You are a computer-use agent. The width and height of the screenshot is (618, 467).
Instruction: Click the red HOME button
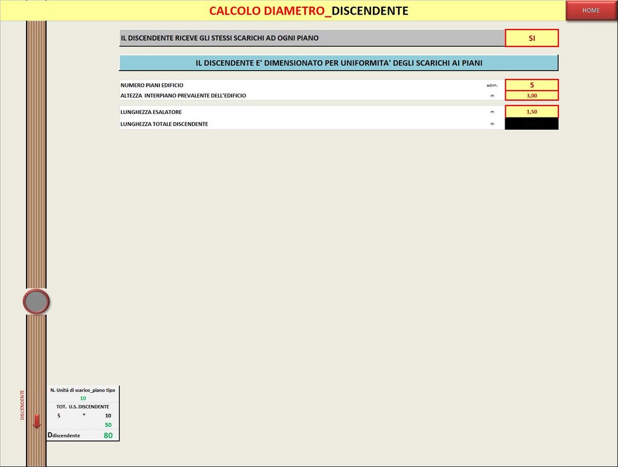click(x=590, y=10)
